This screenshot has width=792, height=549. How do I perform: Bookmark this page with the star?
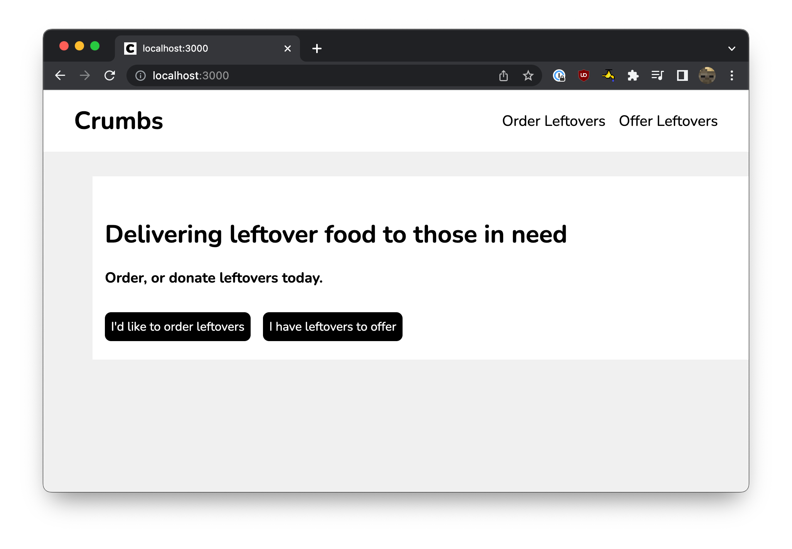(527, 75)
